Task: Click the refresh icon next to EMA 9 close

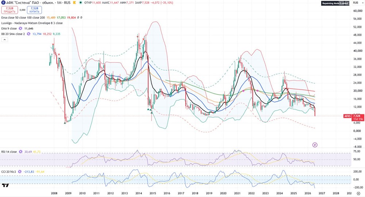Action: (x=20, y=28)
